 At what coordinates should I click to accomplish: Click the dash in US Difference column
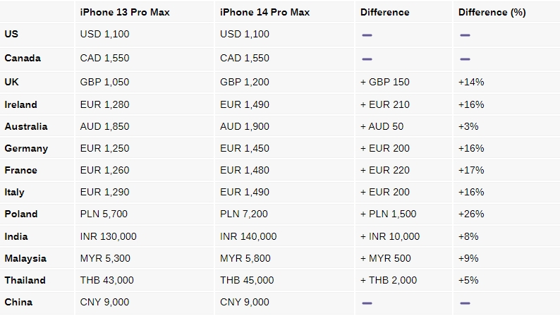pyautogui.click(x=367, y=35)
